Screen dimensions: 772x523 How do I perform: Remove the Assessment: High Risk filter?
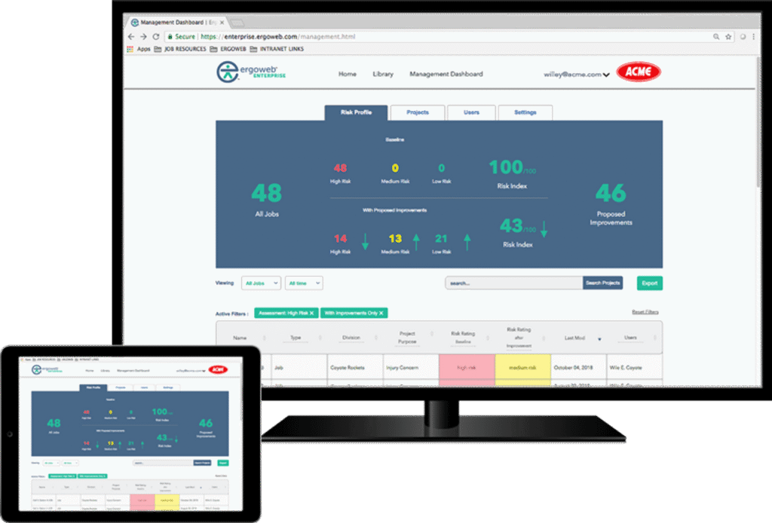[311, 313]
